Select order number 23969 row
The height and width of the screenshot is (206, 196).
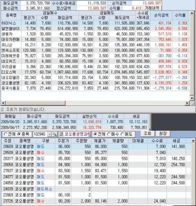[96, 195]
